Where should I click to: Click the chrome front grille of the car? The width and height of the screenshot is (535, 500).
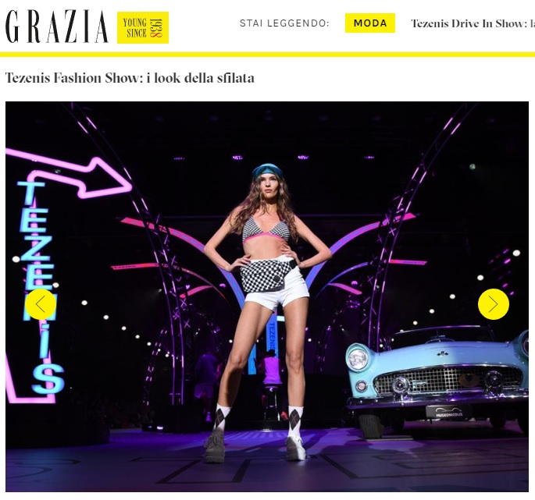(448, 380)
